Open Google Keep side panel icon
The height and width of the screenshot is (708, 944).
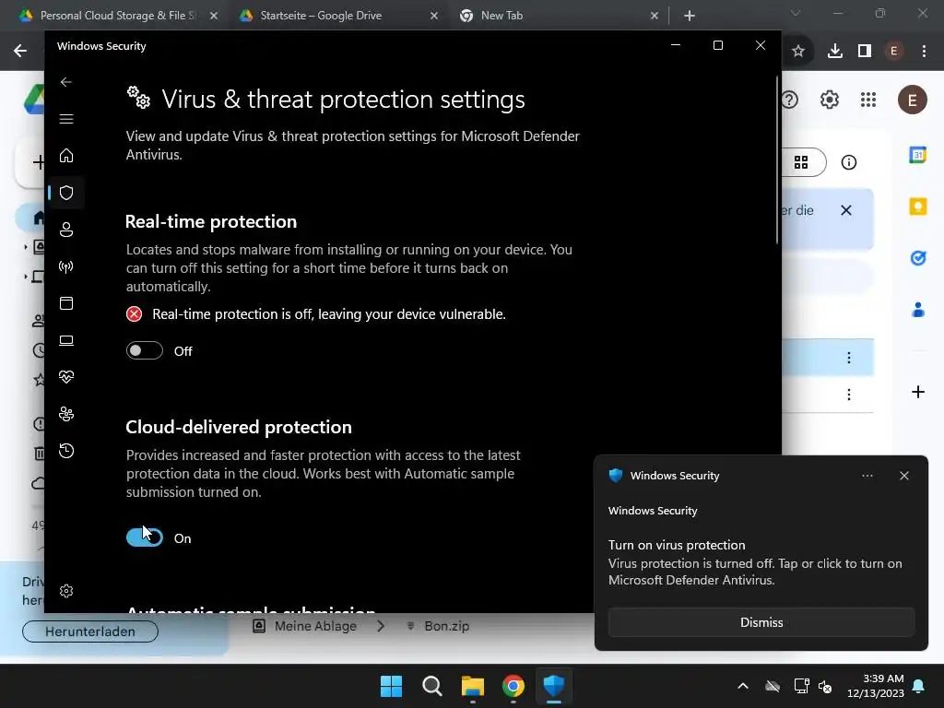click(x=917, y=206)
